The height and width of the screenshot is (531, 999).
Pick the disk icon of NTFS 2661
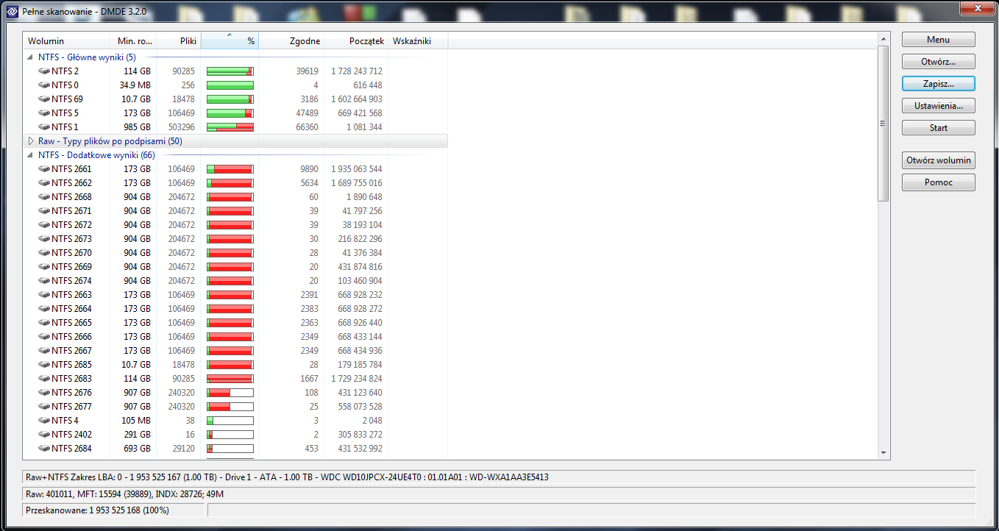click(x=44, y=169)
